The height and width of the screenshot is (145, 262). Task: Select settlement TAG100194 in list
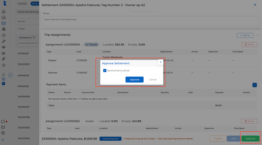click(24, 138)
